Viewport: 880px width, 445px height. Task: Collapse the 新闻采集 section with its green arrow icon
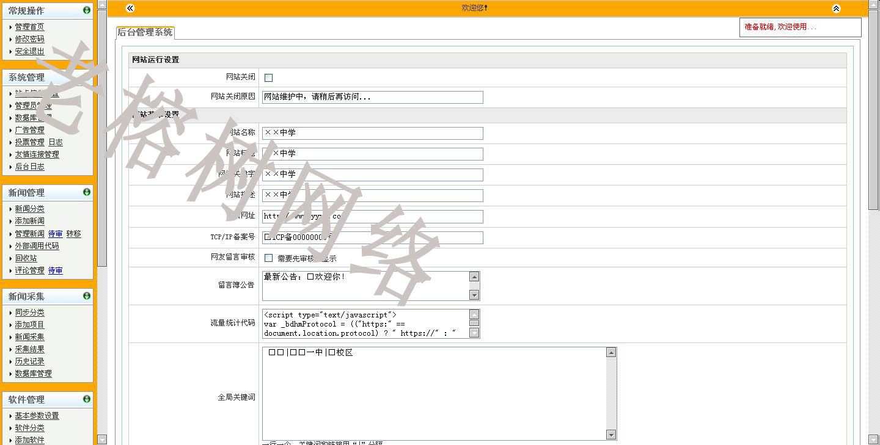coord(87,295)
